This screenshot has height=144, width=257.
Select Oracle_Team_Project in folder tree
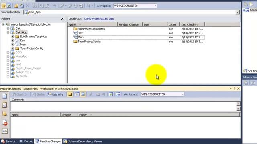point(29,68)
